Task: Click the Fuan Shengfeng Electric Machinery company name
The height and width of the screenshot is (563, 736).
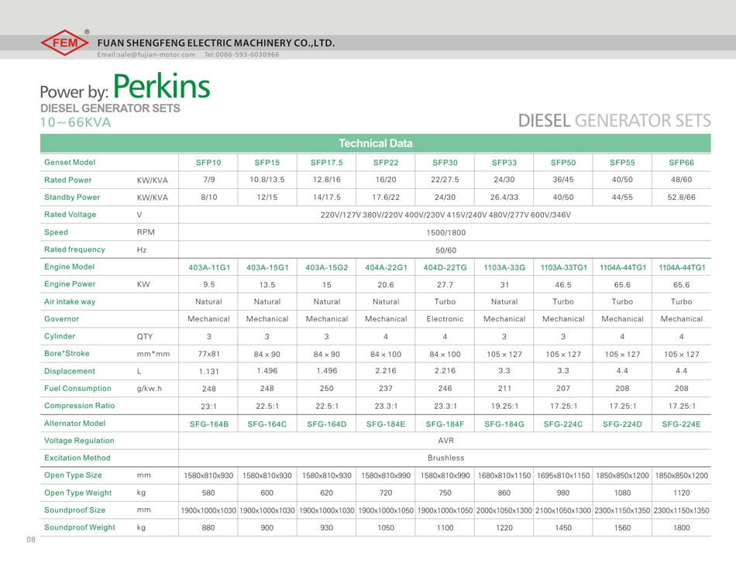Action: point(216,43)
